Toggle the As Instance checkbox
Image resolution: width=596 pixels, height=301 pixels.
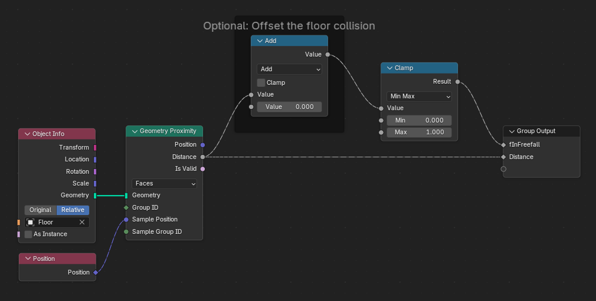[28, 234]
